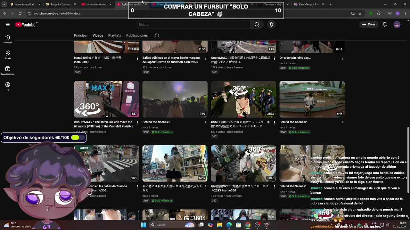
Task: Switch to the 'Buryatka Ebanaya' browser tab
Action: 61,4
